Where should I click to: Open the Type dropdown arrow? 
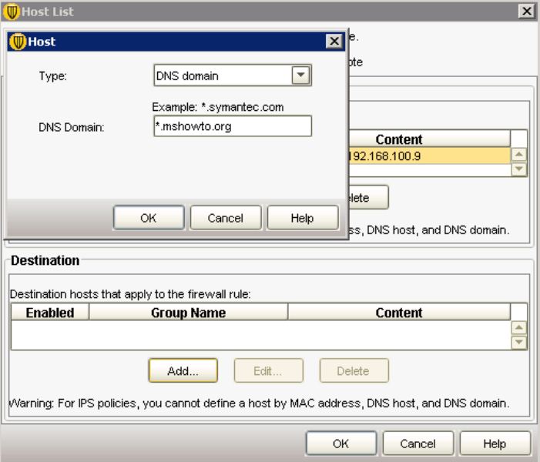point(300,75)
